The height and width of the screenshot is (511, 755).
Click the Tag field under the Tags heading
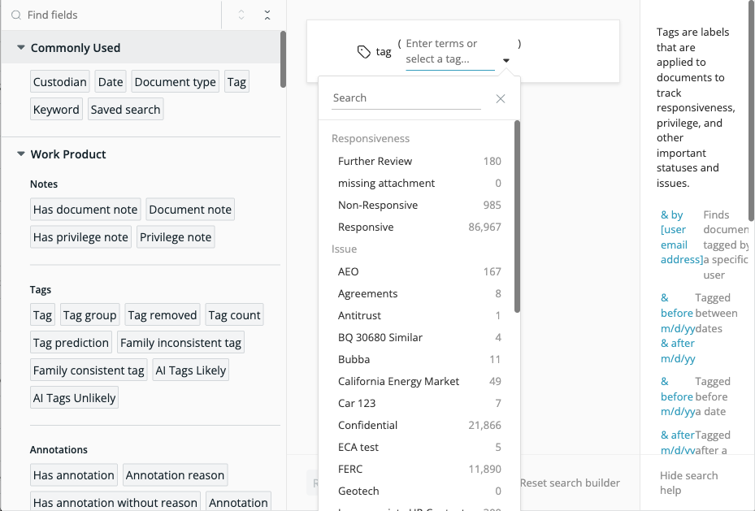(42, 314)
